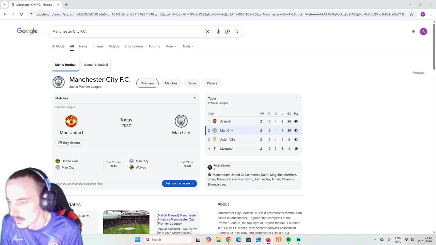The image size is (436, 245).
Task: Reload the page
Action: (x=21, y=14)
